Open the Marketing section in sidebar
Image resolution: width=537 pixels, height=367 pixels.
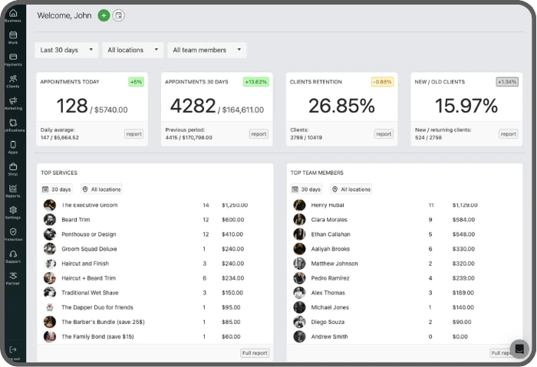pyautogui.click(x=13, y=103)
